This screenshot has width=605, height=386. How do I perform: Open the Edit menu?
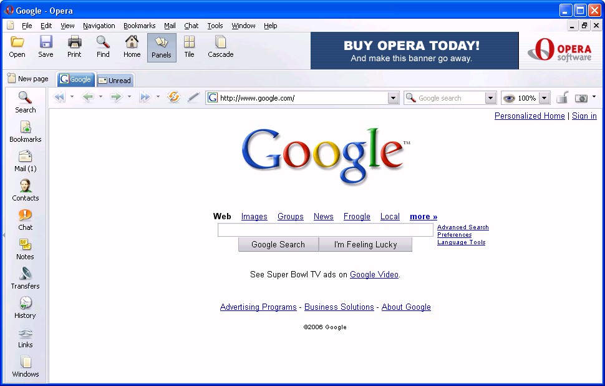tap(46, 26)
